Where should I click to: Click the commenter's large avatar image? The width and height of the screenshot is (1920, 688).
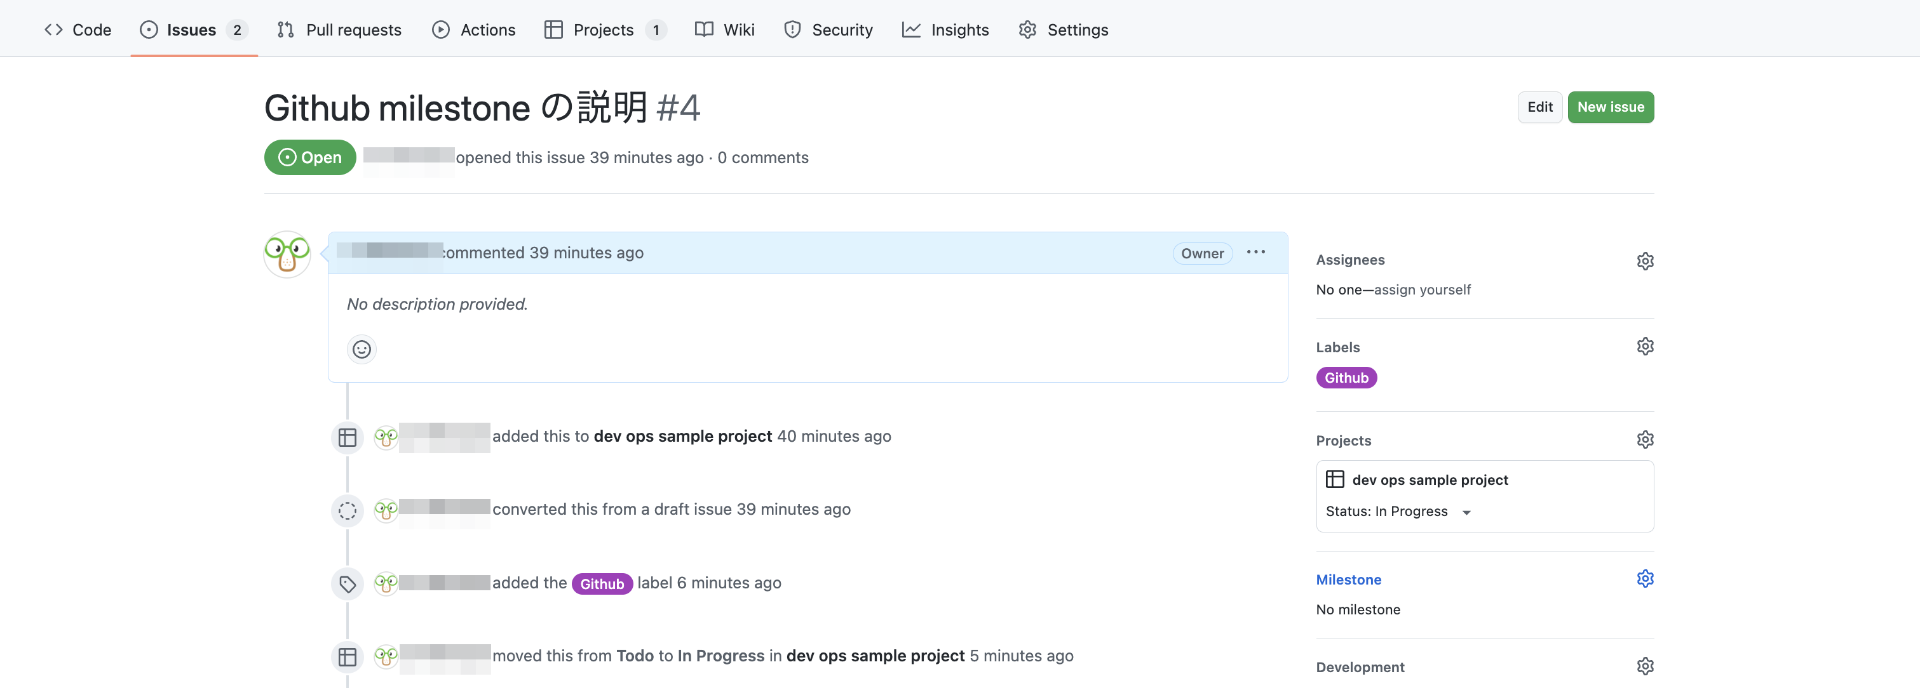pos(287,254)
